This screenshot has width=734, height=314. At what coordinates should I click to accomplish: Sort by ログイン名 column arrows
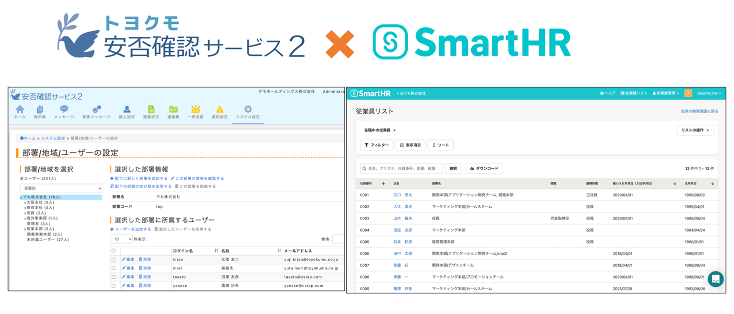(216, 250)
